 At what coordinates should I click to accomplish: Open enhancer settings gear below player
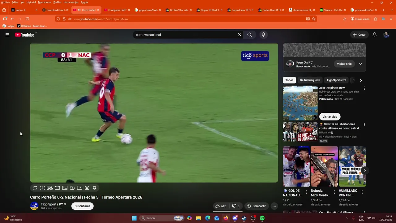click(94, 188)
